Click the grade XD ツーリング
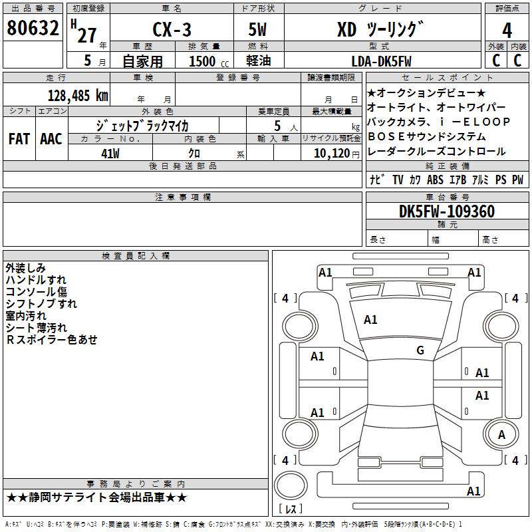The height and width of the screenshot is (532, 532). [x=380, y=29]
